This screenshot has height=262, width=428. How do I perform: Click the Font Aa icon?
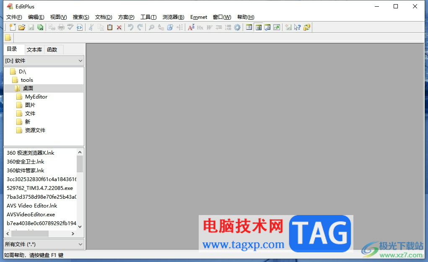pyautogui.click(x=191, y=27)
